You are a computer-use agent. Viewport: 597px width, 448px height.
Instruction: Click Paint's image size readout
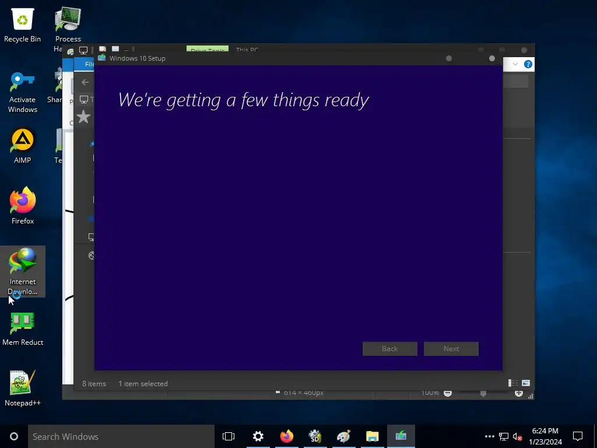(x=303, y=393)
